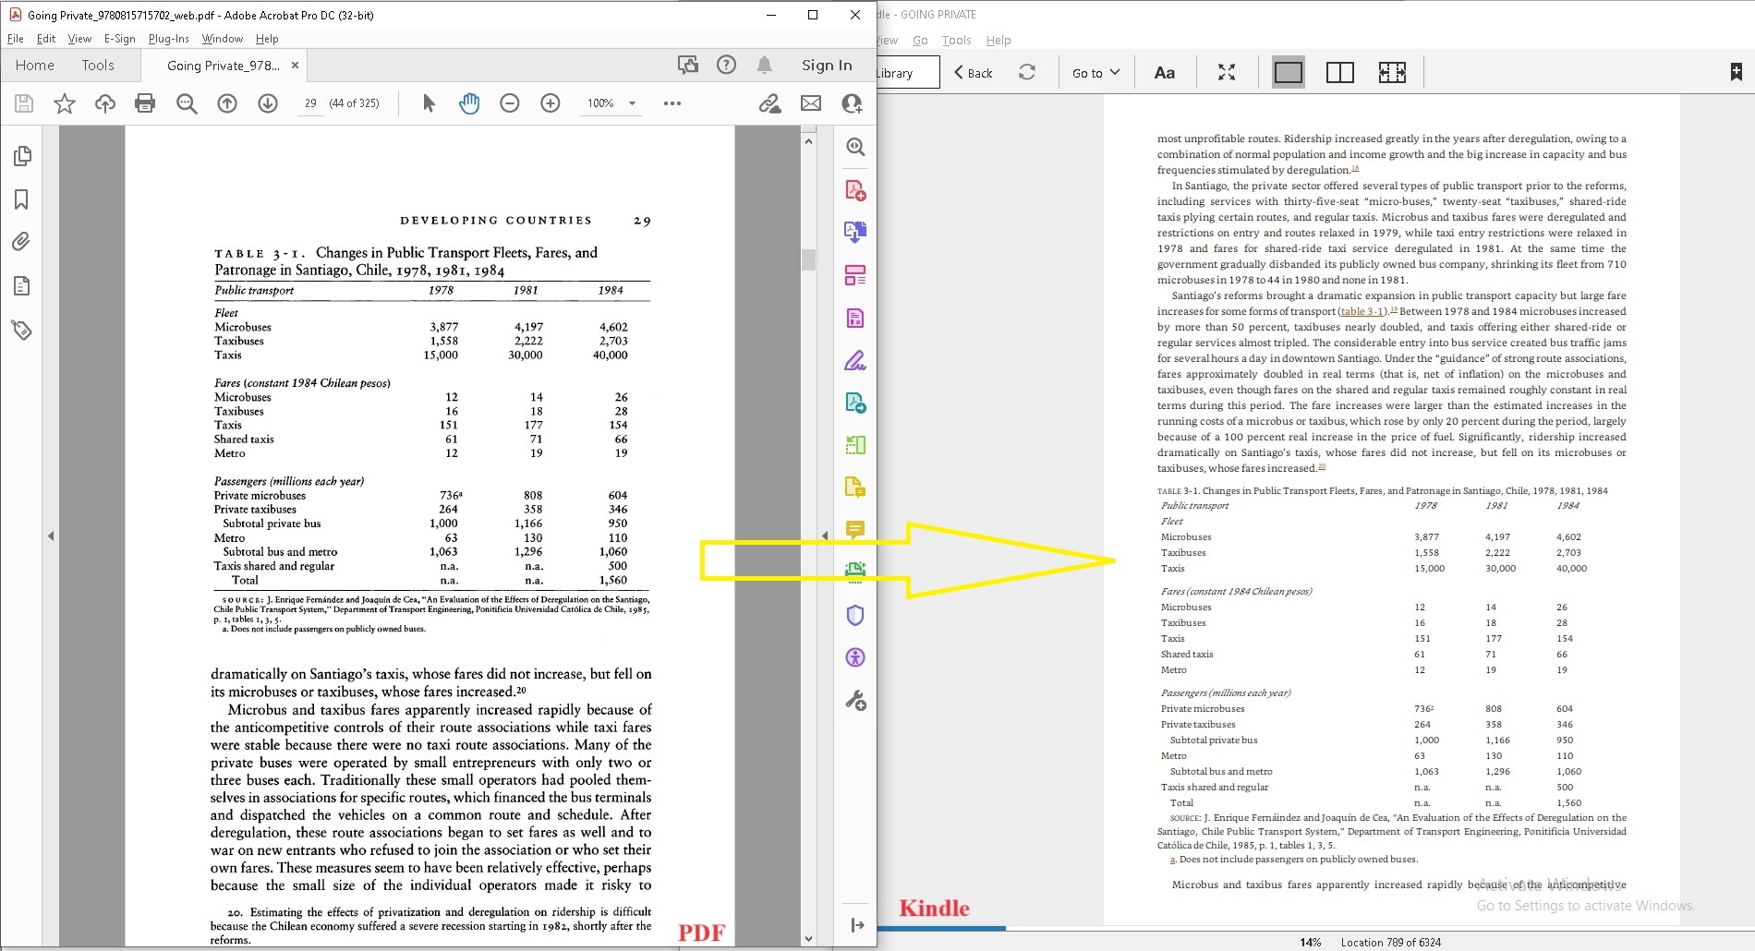Viewport: 1755px width, 951px height.
Task: Switch Kindle to two-column page view
Action: click(1341, 72)
